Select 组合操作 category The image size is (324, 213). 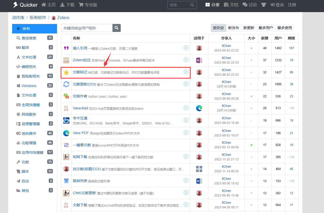pyautogui.click(x=35, y=133)
